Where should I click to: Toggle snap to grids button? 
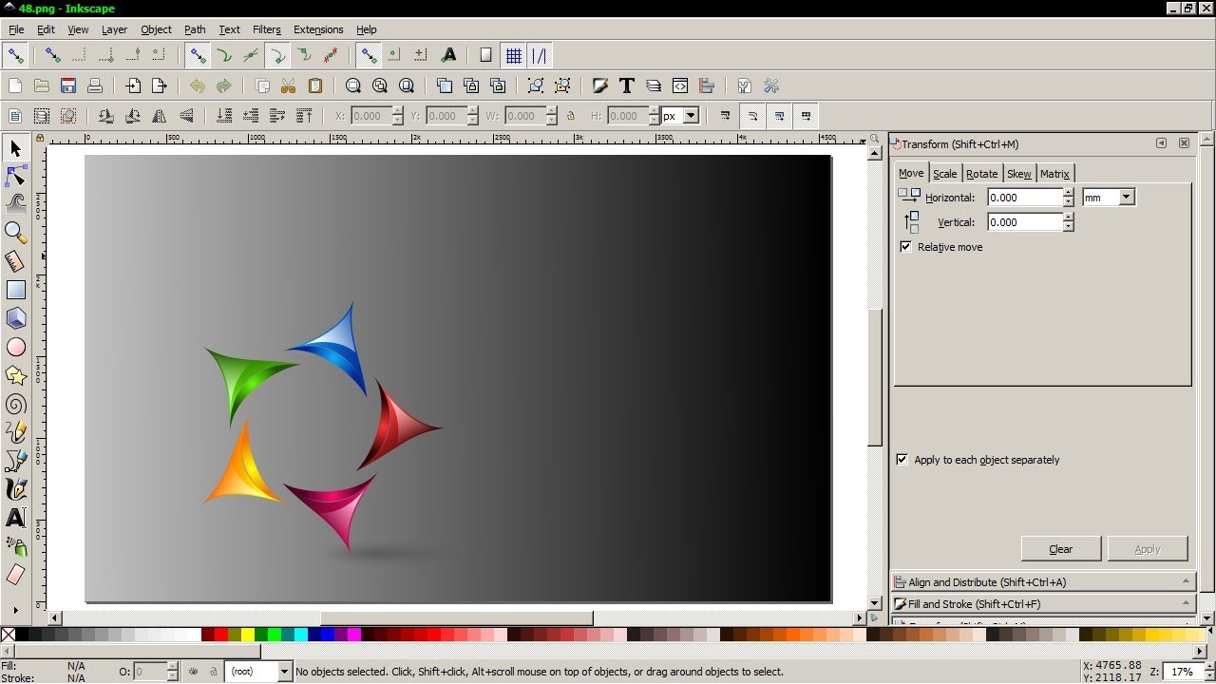(x=514, y=55)
